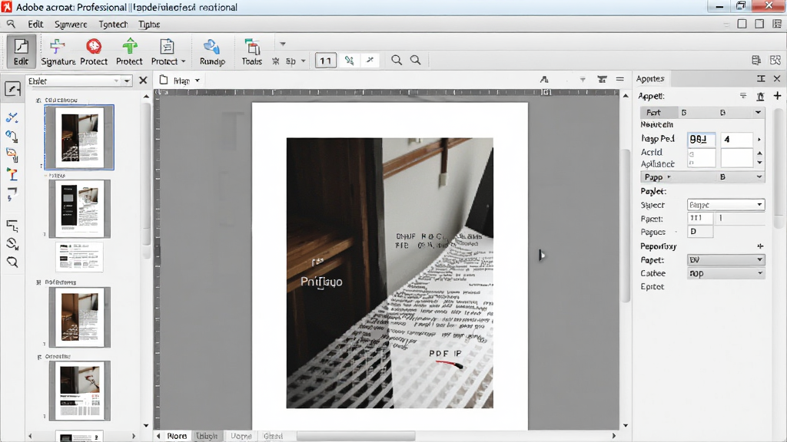Select the page thumbnail under the Odrcitiuy section
This screenshot has height=442, width=787.
79,391
